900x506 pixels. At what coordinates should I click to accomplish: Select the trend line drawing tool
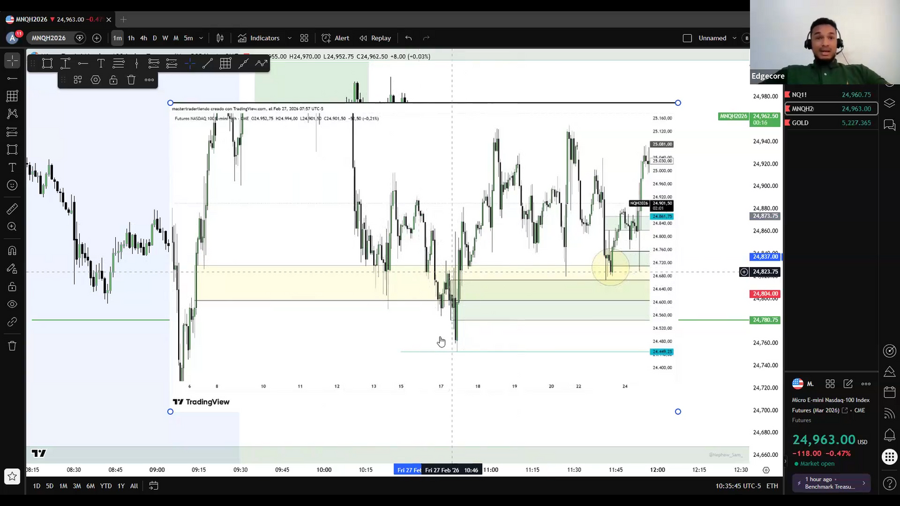coord(12,78)
